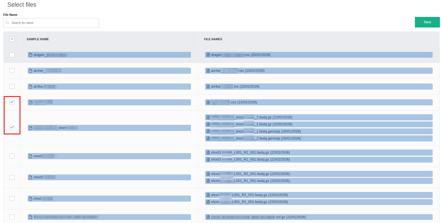
Task: Click document icon of arriba .tsv file
Action: tap(208, 87)
